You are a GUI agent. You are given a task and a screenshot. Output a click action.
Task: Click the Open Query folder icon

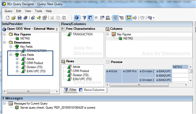pyautogui.click(x=14, y=18)
